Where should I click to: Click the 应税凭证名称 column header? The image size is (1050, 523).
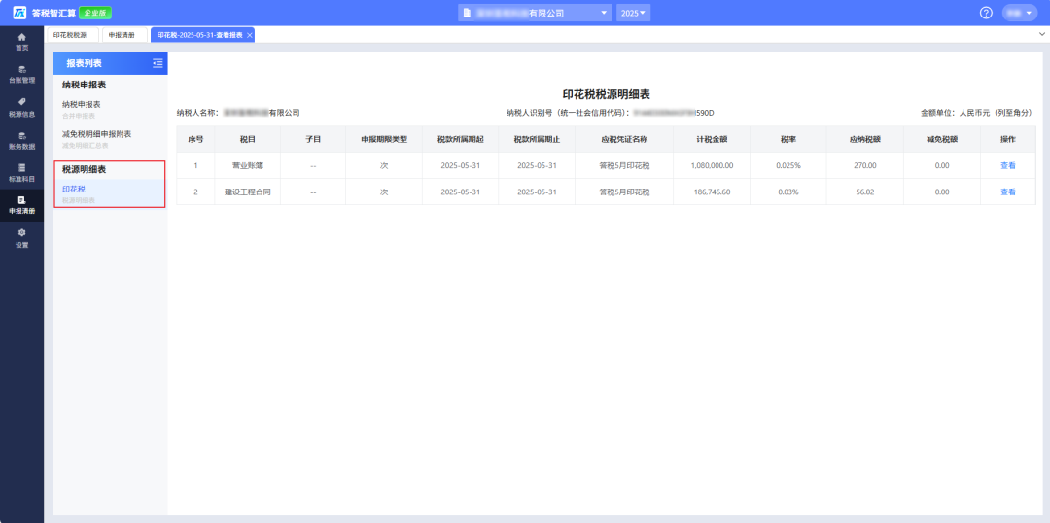(x=624, y=139)
